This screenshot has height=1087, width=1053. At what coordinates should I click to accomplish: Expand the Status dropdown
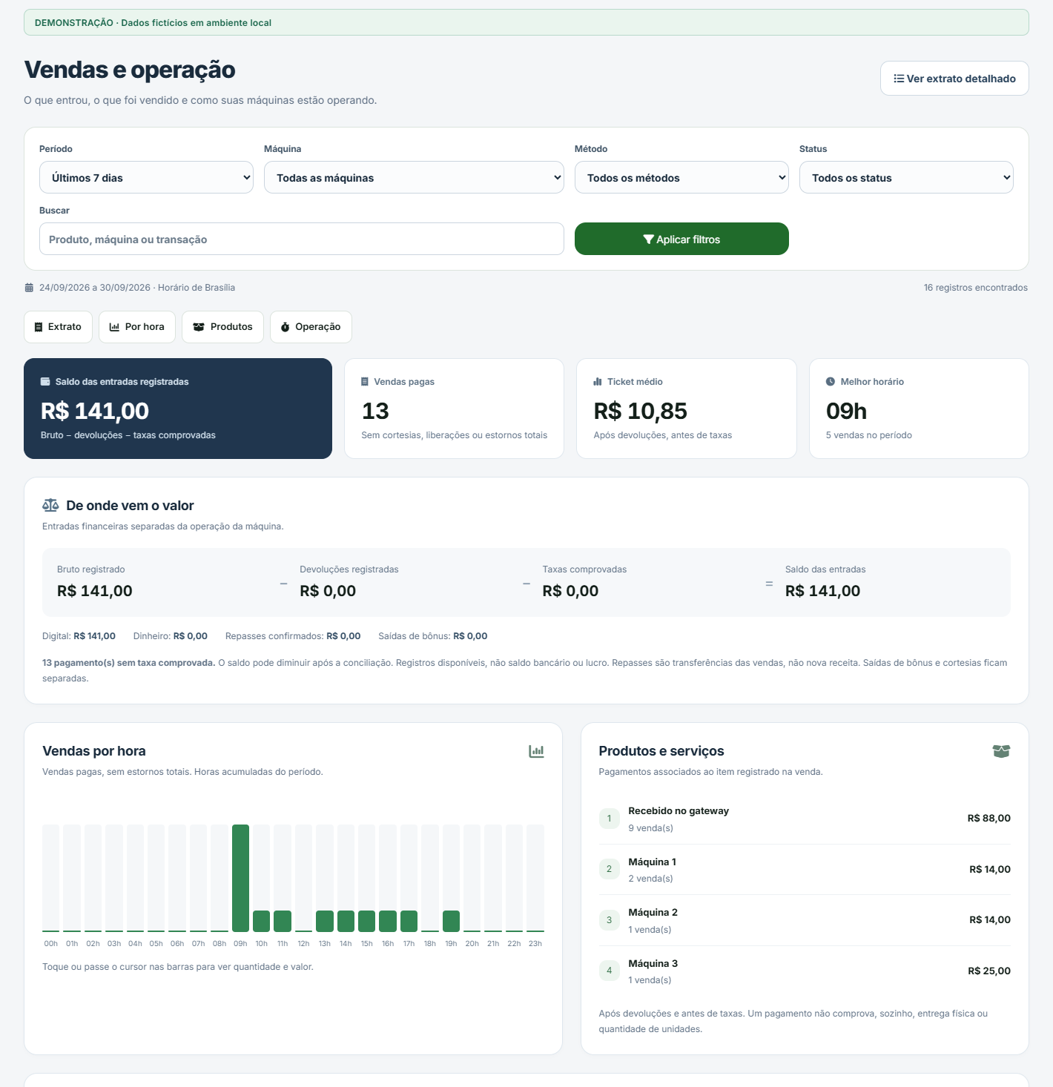(906, 178)
